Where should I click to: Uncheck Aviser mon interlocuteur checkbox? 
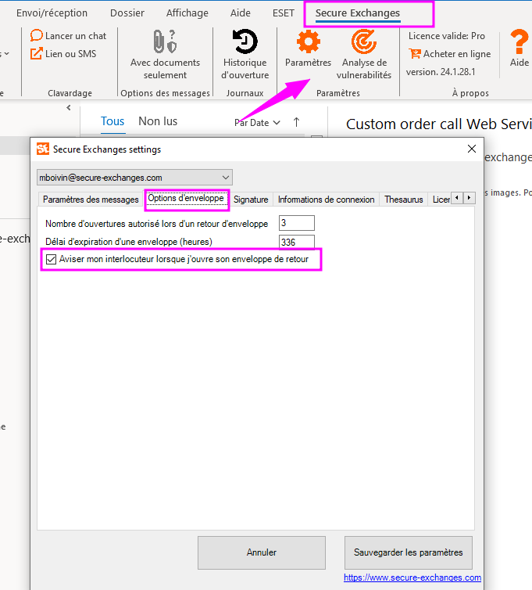(x=51, y=259)
